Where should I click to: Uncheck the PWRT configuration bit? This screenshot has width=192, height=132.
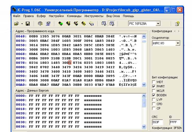tap(154, 86)
